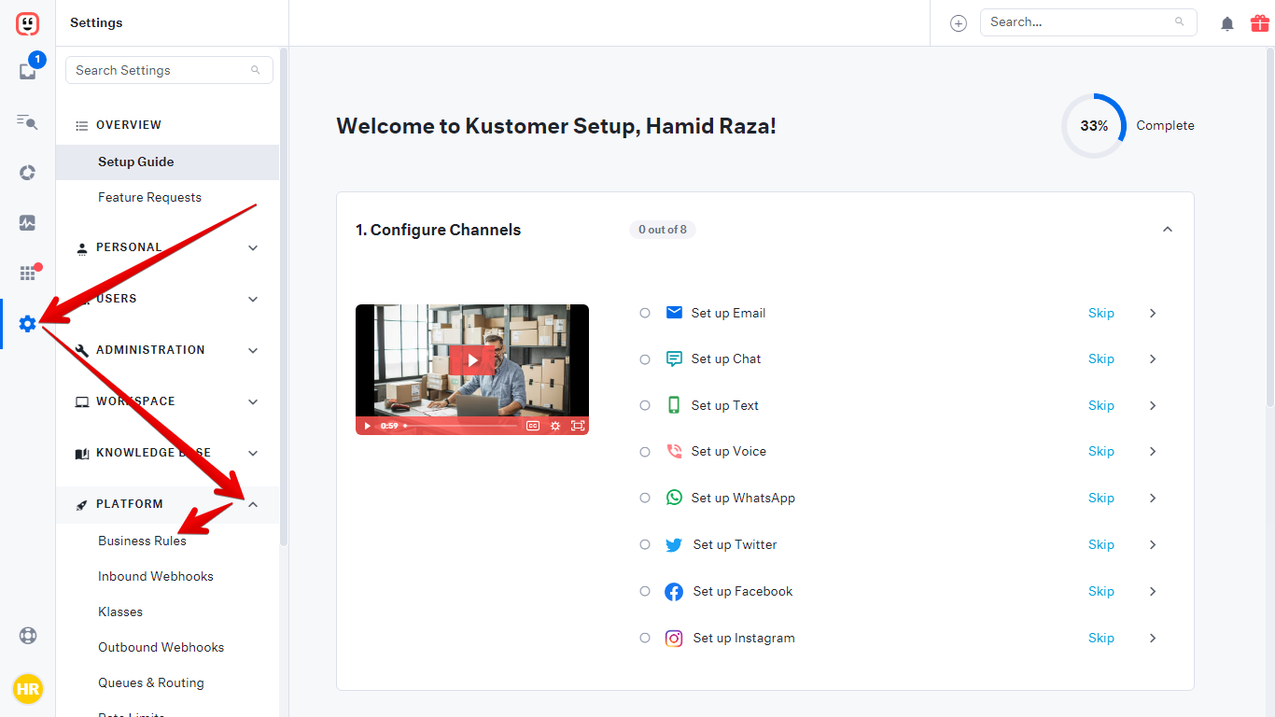Open video in fullscreen
This screenshot has width=1275, height=717.
tap(578, 426)
